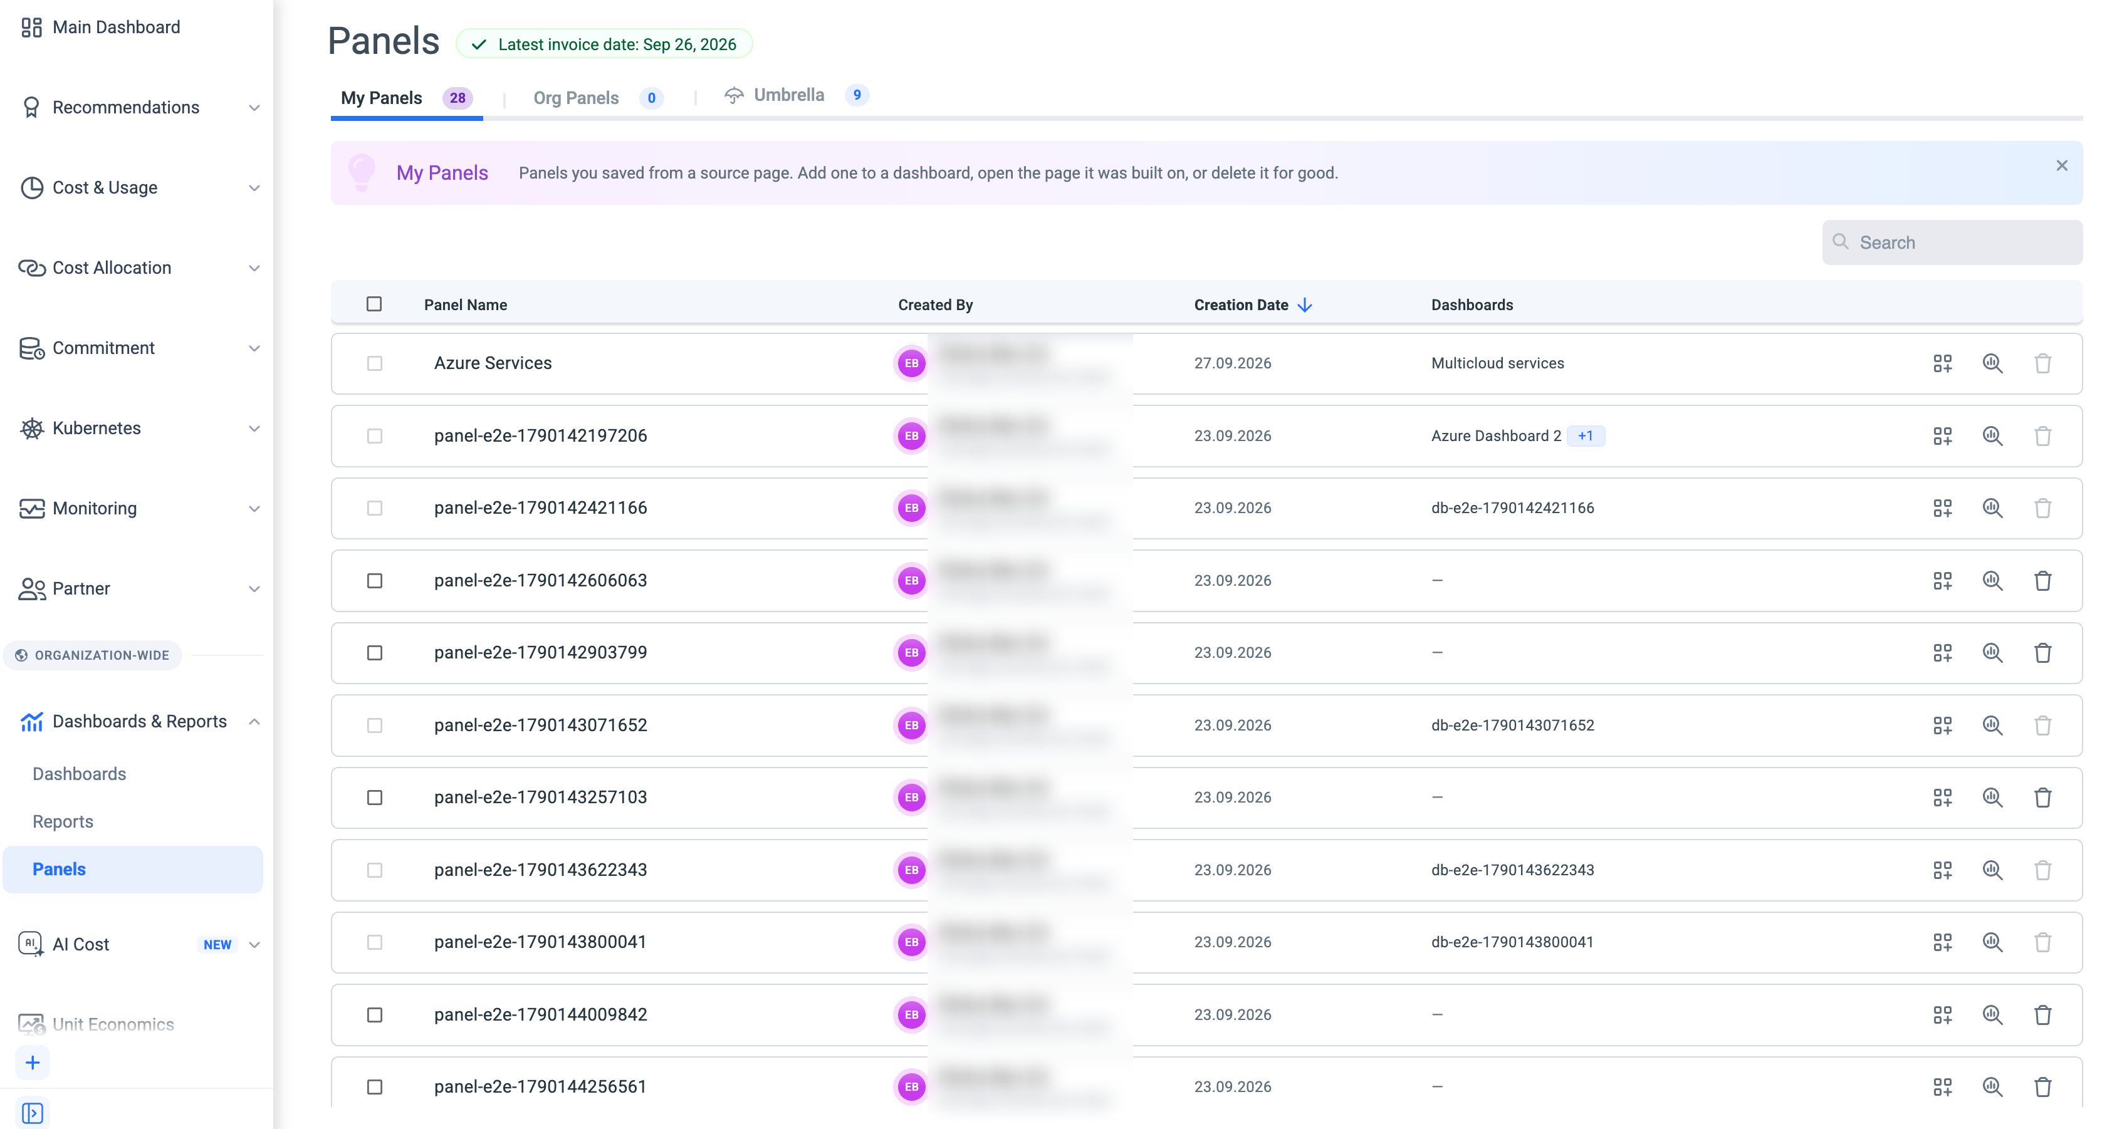Click add-to-dashboard icon for panel-e2e-1790143257103
Viewport: 2112px width, 1129px height.
(x=1942, y=797)
